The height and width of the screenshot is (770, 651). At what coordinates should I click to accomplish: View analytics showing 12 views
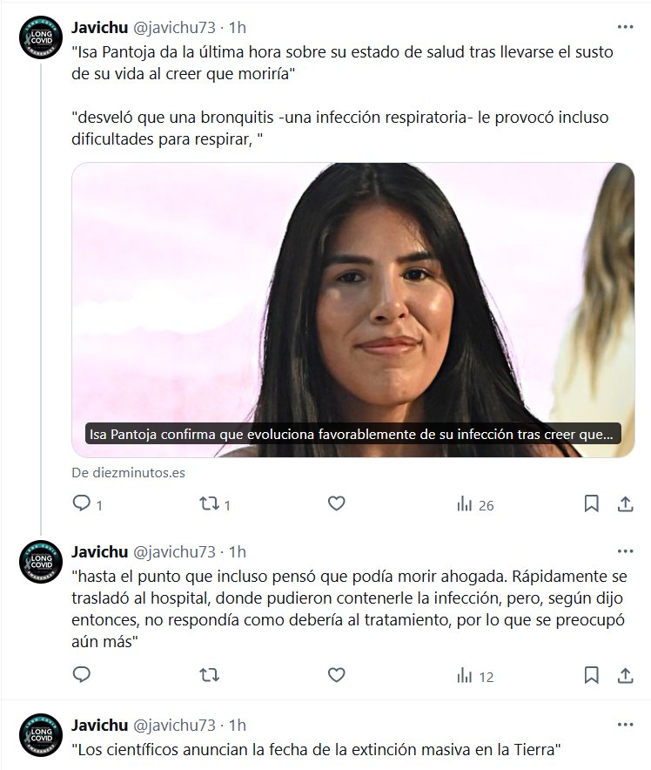point(475,676)
